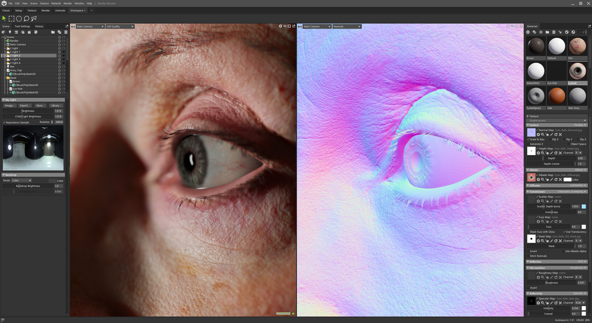Open the Normals view dropdown in right viewport
The height and width of the screenshot is (323, 592).
[347, 26]
